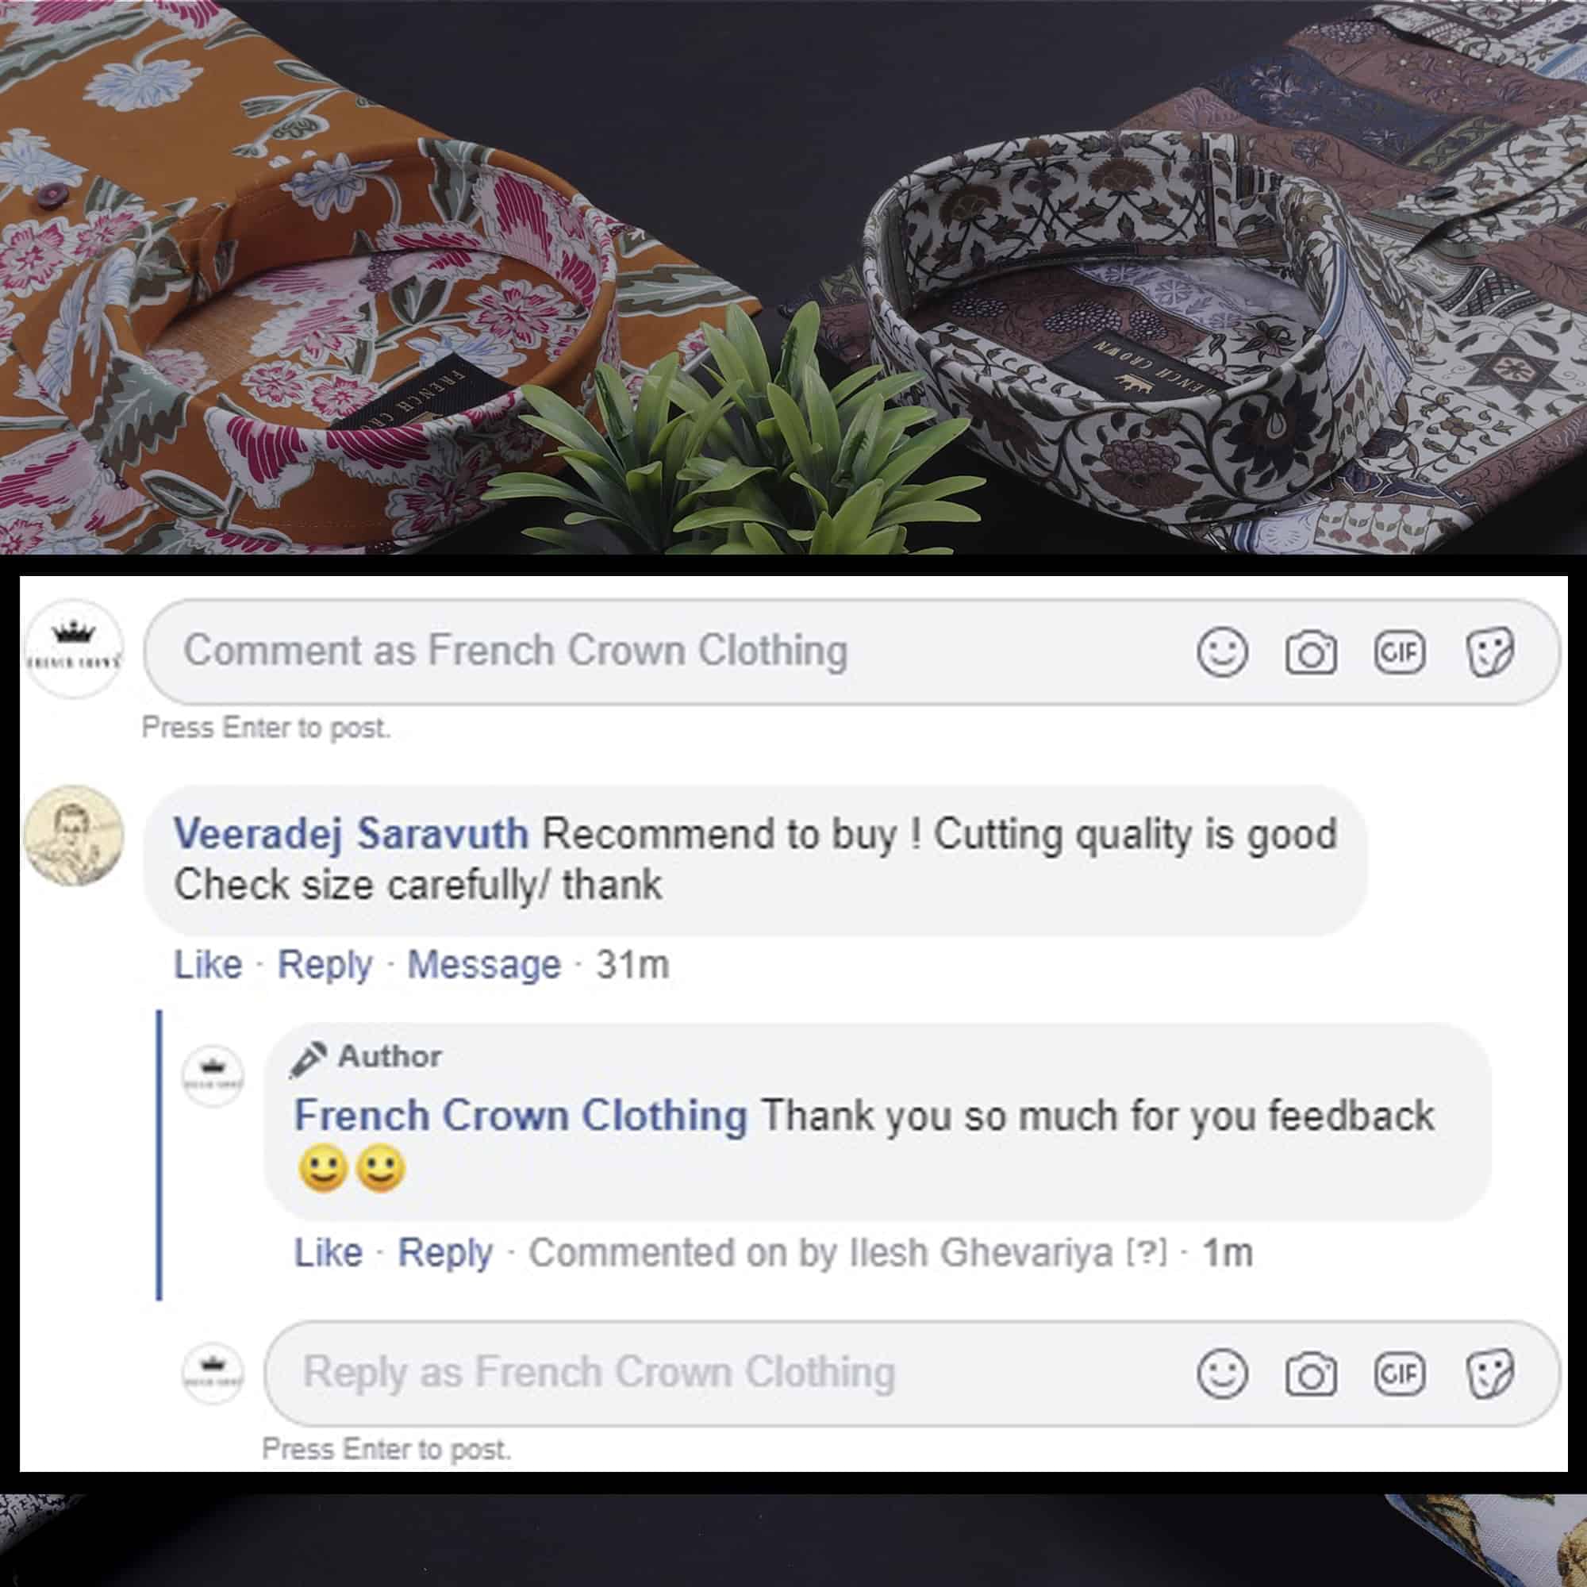Attach photo via camera icon in reply box
The width and height of the screenshot is (1587, 1587).
point(1311,1375)
